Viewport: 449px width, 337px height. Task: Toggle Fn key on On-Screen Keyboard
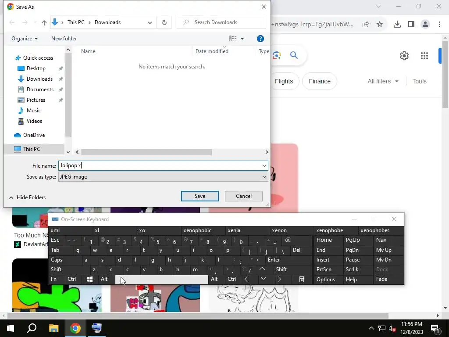(x=53, y=279)
